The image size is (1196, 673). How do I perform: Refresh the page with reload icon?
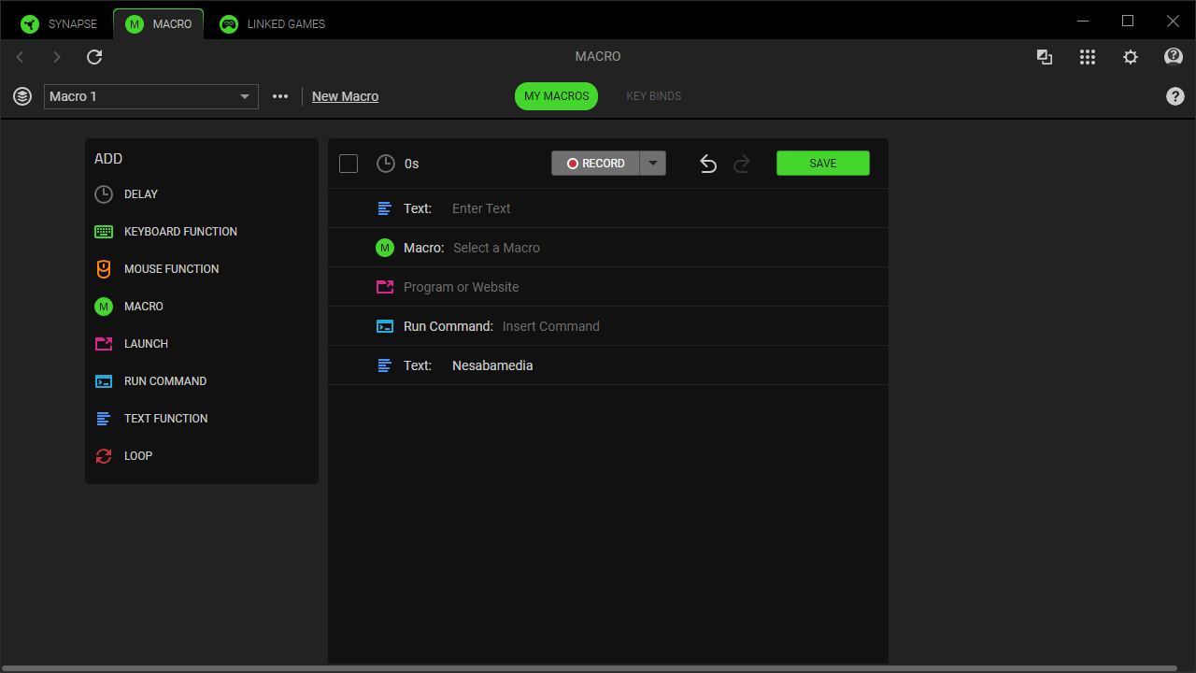[x=94, y=57]
